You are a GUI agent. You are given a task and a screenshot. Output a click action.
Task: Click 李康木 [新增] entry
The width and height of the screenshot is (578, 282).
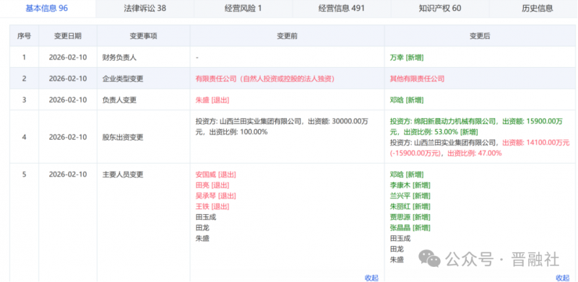click(410, 185)
